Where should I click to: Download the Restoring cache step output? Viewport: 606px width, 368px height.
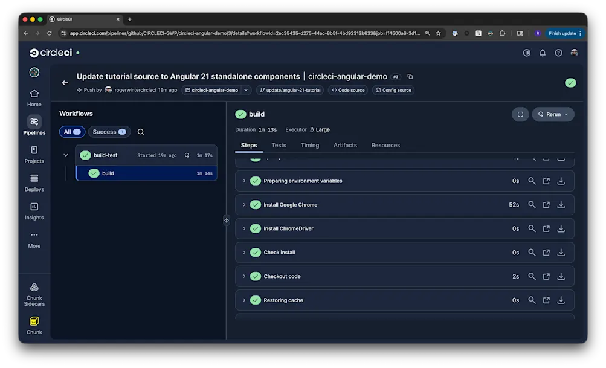(x=561, y=300)
